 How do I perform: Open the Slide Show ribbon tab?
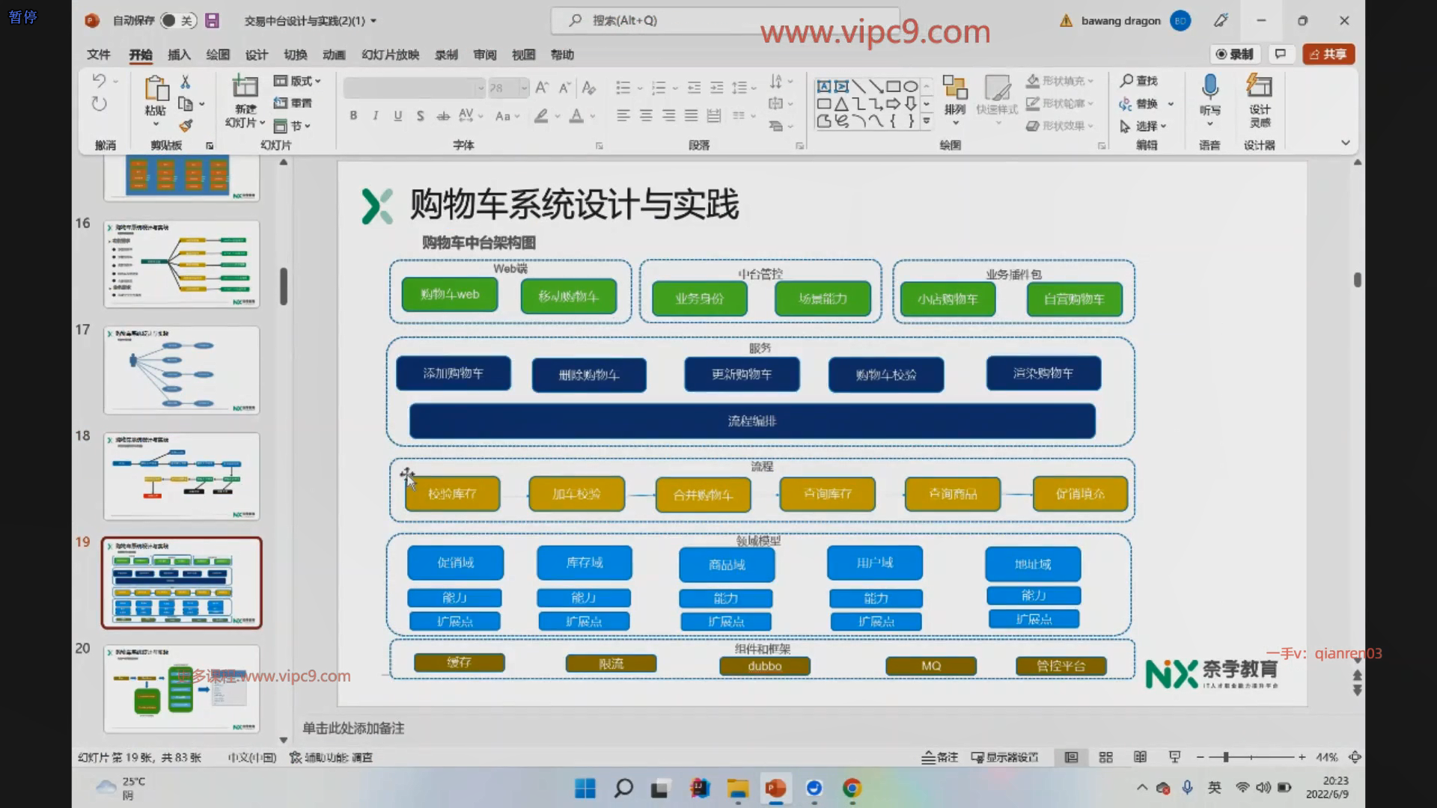[x=390, y=55]
